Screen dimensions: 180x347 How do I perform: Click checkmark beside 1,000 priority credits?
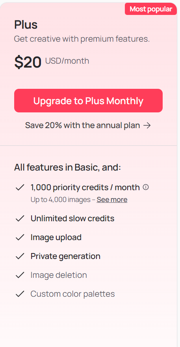[20, 188]
